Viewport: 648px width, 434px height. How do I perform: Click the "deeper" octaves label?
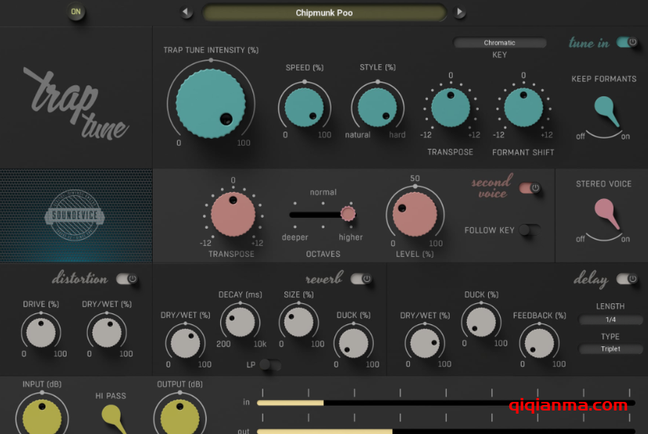point(295,237)
